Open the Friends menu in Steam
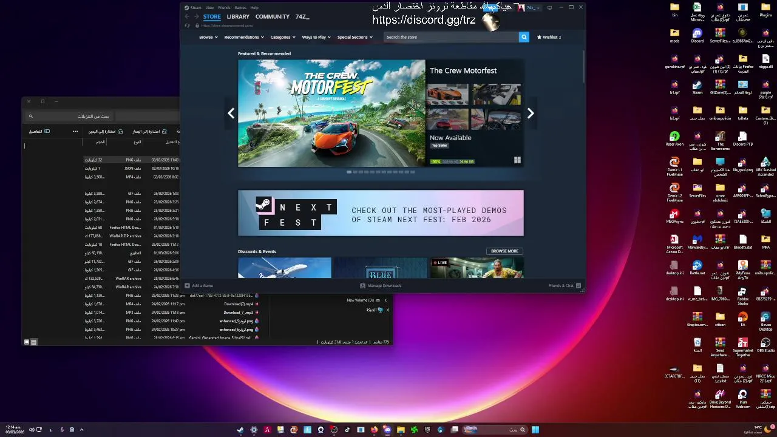This screenshot has height=437, width=777. click(224, 8)
